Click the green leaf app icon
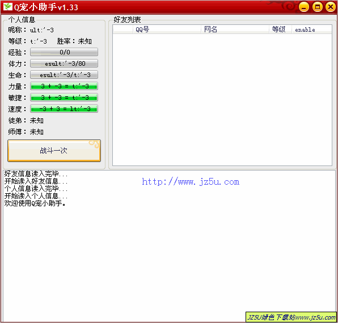The image size is (338, 323). pyautogui.click(x=8, y=6)
